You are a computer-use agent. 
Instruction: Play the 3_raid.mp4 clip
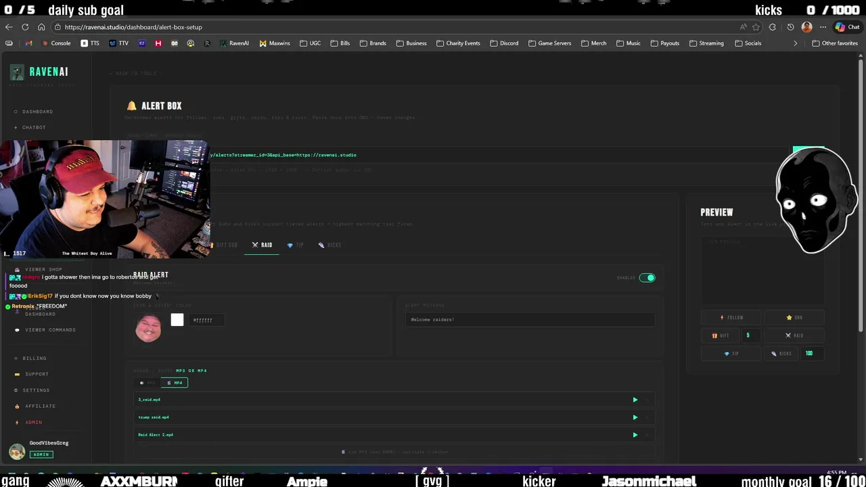coord(635,400)
